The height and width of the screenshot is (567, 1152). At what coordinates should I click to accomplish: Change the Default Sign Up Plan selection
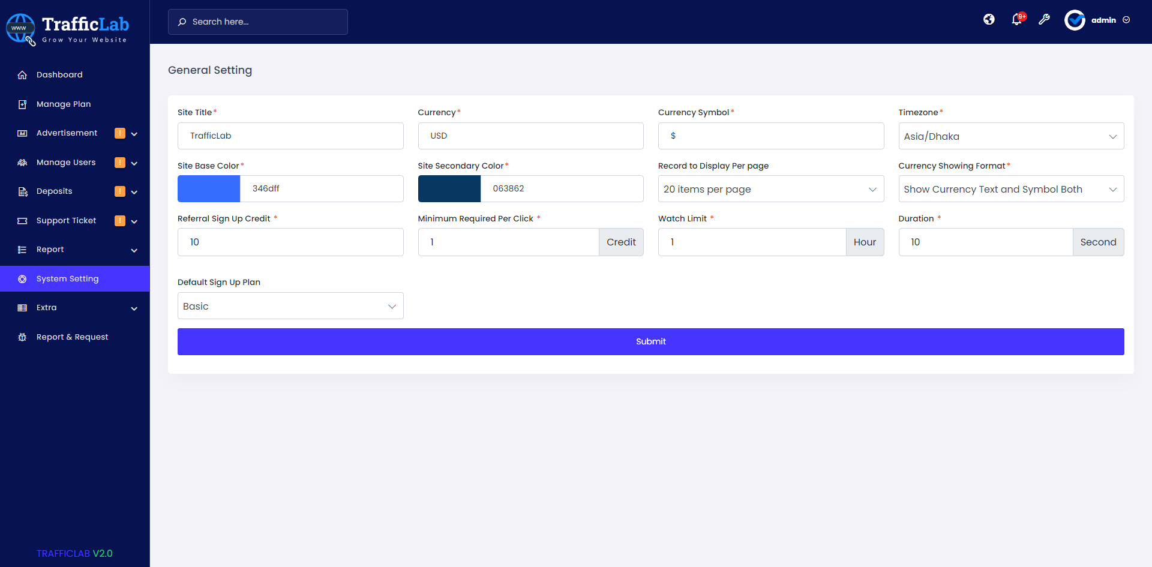(290, 305)
